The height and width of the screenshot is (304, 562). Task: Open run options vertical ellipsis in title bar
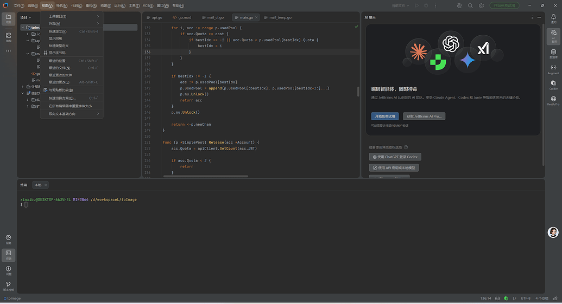point(435,5)
